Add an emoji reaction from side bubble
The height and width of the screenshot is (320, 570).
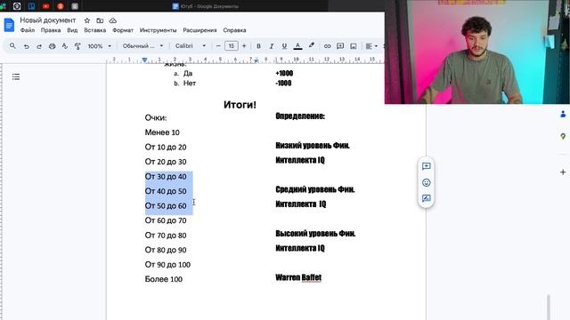[x=426, y=182]
